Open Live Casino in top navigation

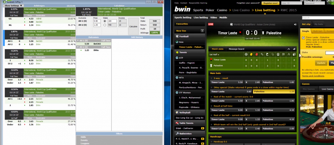pyautogui.click(x=241, y=10)
